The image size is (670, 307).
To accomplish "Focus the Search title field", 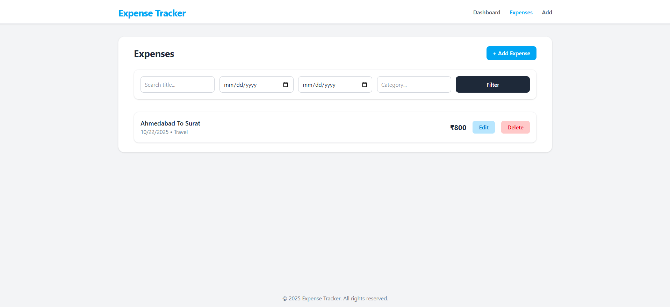I will [177, 85].
